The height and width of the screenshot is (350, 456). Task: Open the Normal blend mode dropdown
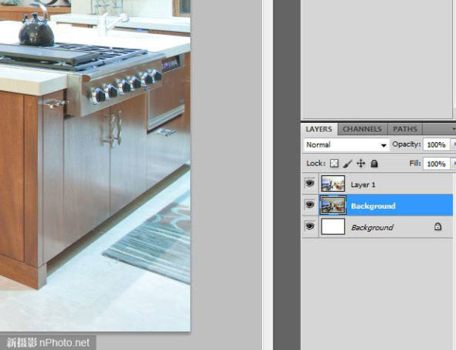345,144
